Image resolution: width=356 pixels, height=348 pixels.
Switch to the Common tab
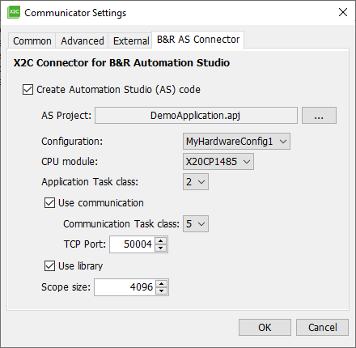tap(32, 41)
